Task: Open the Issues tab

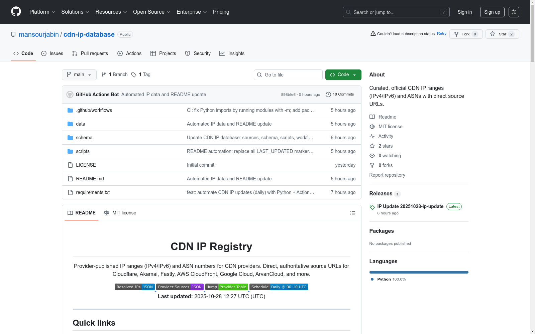Action: [52, 53]
